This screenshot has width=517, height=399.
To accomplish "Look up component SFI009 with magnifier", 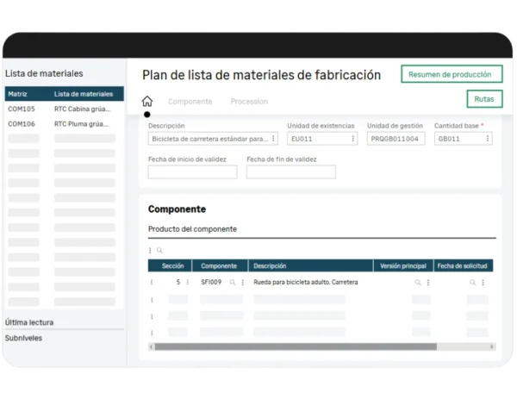I will pos(233,283).
